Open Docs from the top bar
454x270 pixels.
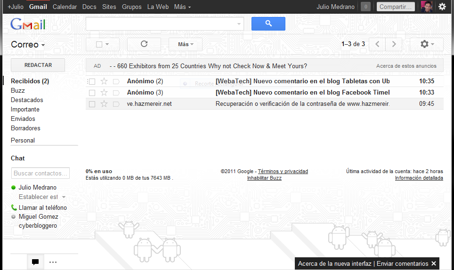(x=89, y=7)
